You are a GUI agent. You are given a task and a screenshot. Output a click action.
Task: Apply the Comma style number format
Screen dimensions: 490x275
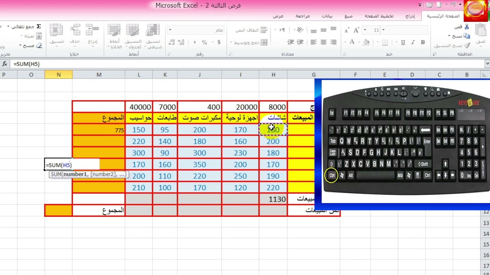coord(194,42)
